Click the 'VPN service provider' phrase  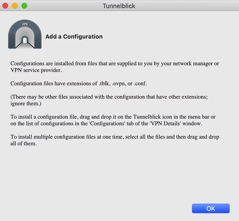[x=36, y=70]
